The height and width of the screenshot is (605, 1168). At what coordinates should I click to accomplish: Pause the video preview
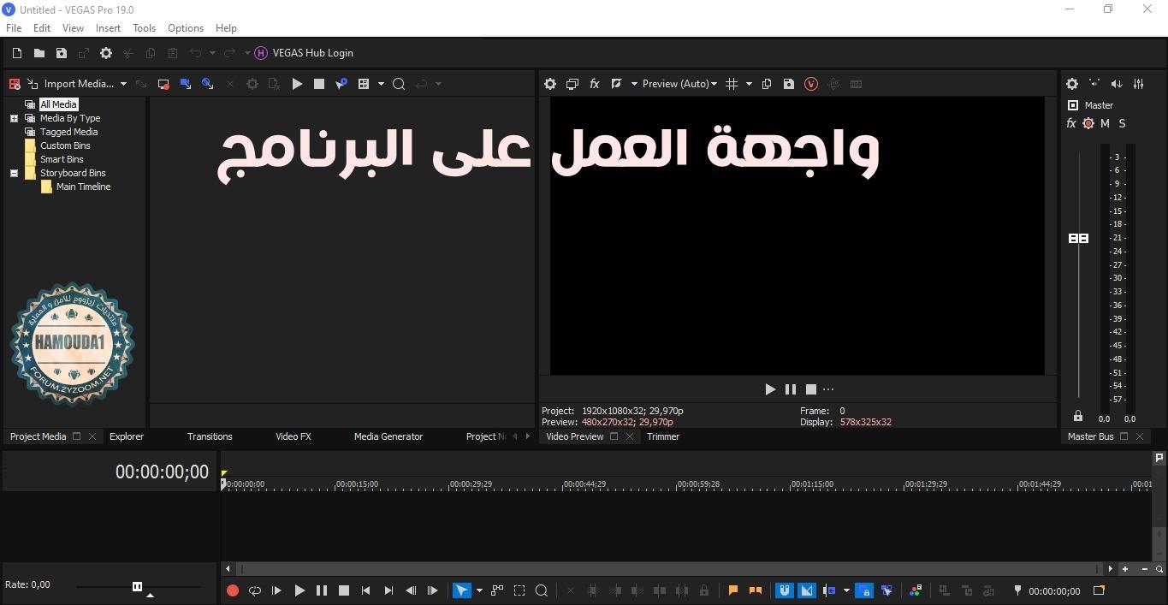point(791,389)
